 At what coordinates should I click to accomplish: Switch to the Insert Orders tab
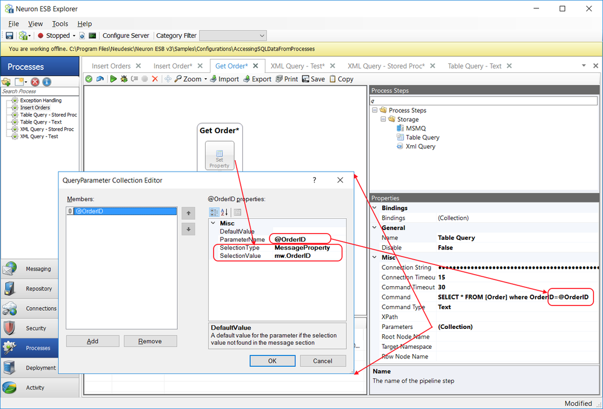[x=111, y=66]
